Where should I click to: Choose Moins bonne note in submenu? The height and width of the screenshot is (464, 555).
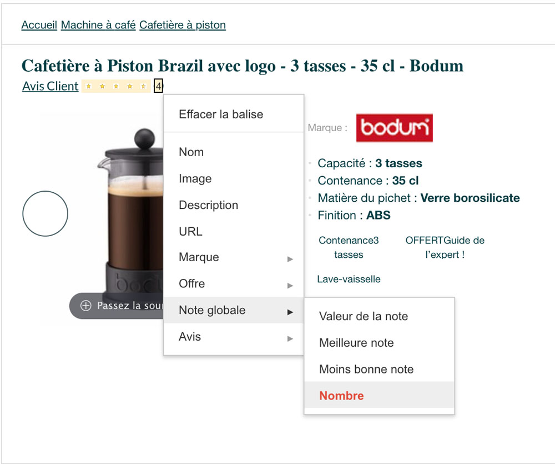click(x=379, y=369)
